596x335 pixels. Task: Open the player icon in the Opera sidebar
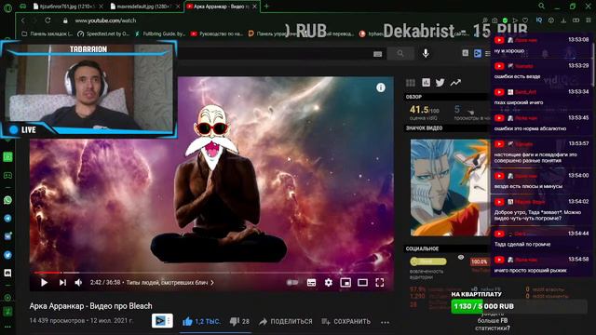point(7,298)
